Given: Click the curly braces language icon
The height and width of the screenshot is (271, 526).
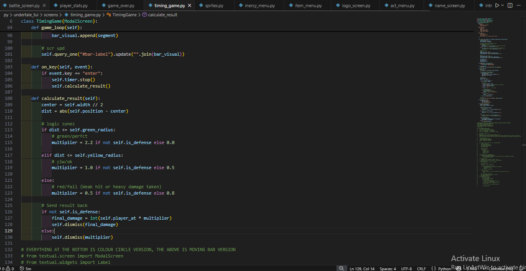Looking at the screenshot, I should tap(434, 269).
